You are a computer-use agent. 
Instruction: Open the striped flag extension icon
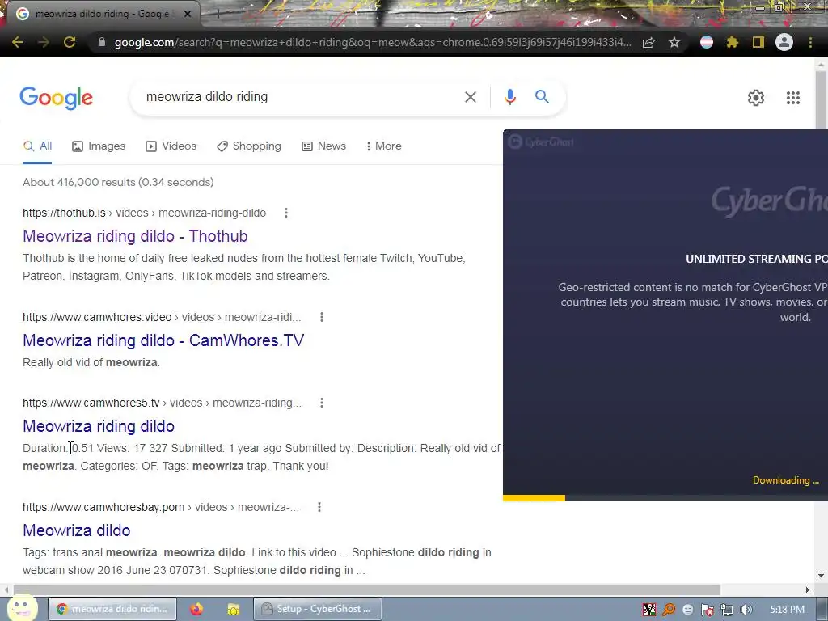click(707, 42)
